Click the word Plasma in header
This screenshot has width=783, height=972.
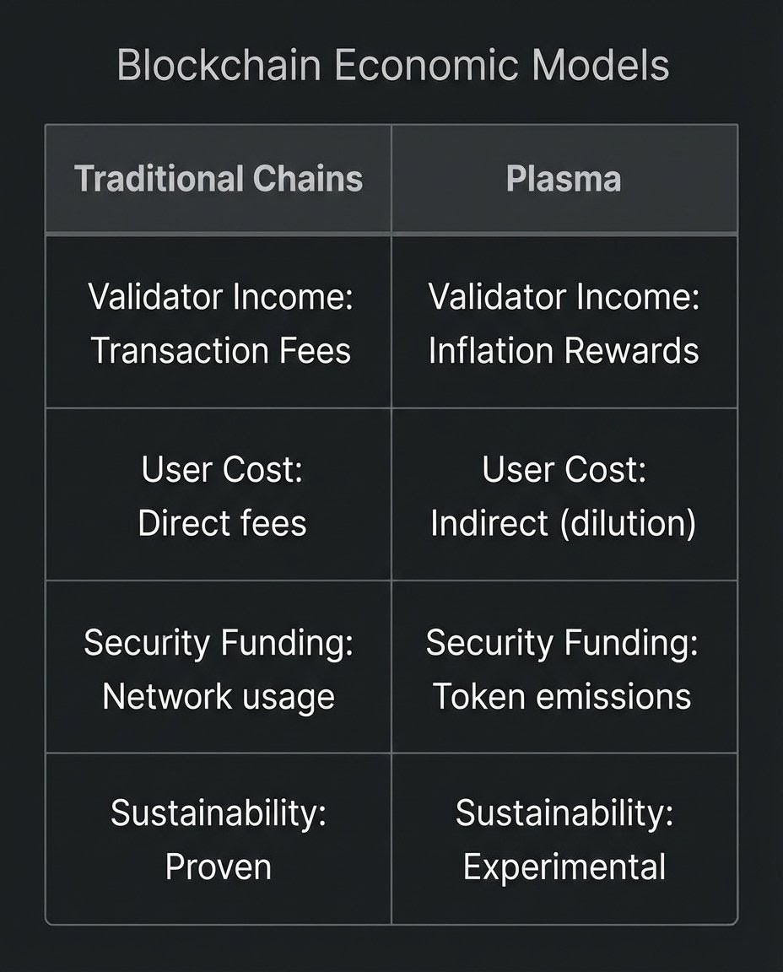[x=564, y=179]
